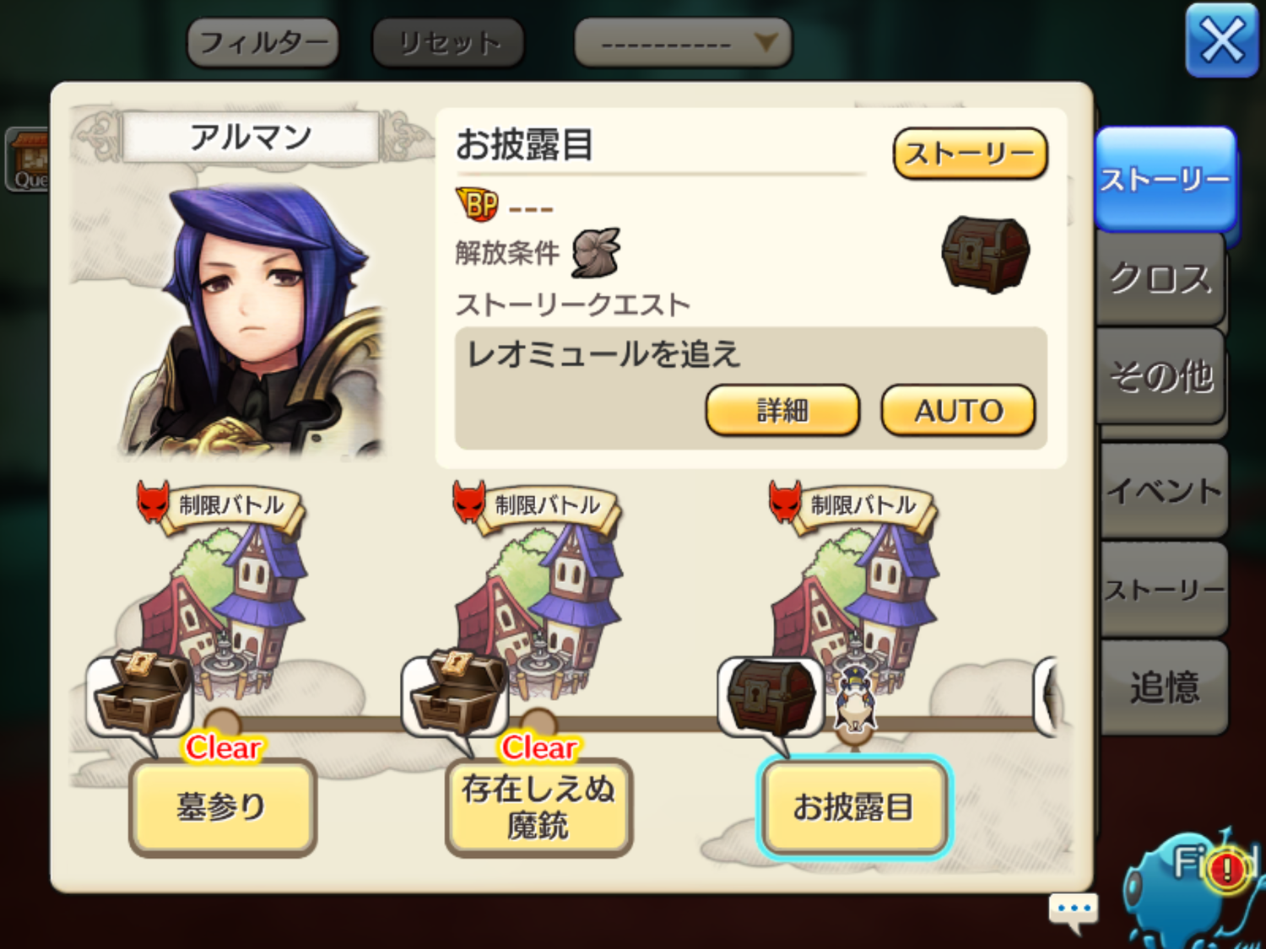Switch to the クロス tab
Viewport: 1266px width, 949px height.
[x=1160, y=278]
